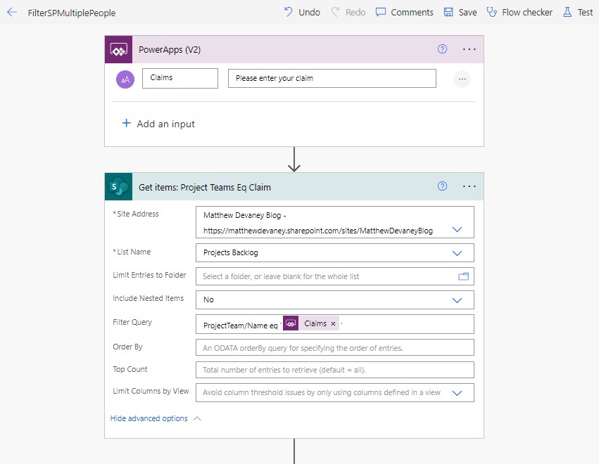599x464 pixels.
Task: Click the Limit Entries to Folder field
Action: pyautogui.click(x=335, y=276)
